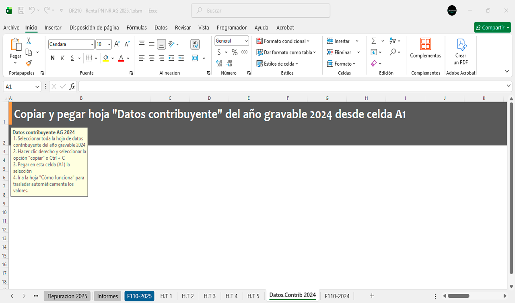Screen dimensions: 515x303
Task: Toggle bold formatting with the N button
Action: point(53,58)
